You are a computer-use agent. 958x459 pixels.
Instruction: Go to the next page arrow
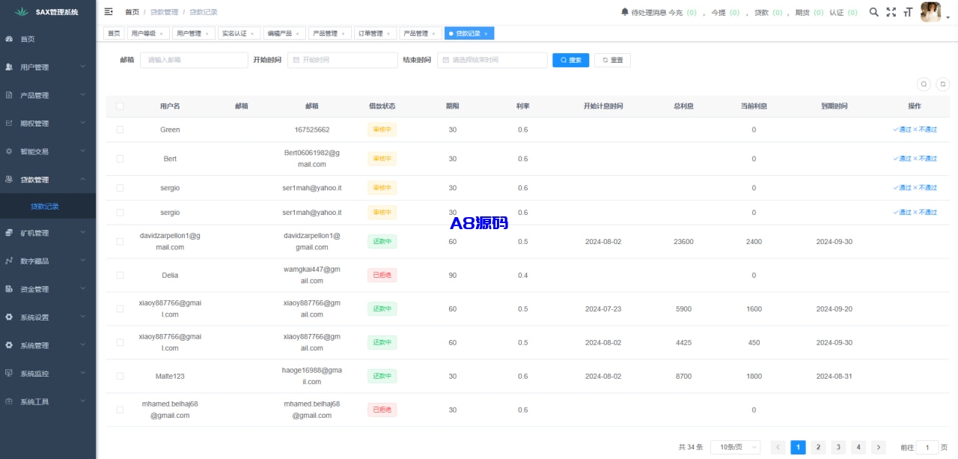point(879,447)
